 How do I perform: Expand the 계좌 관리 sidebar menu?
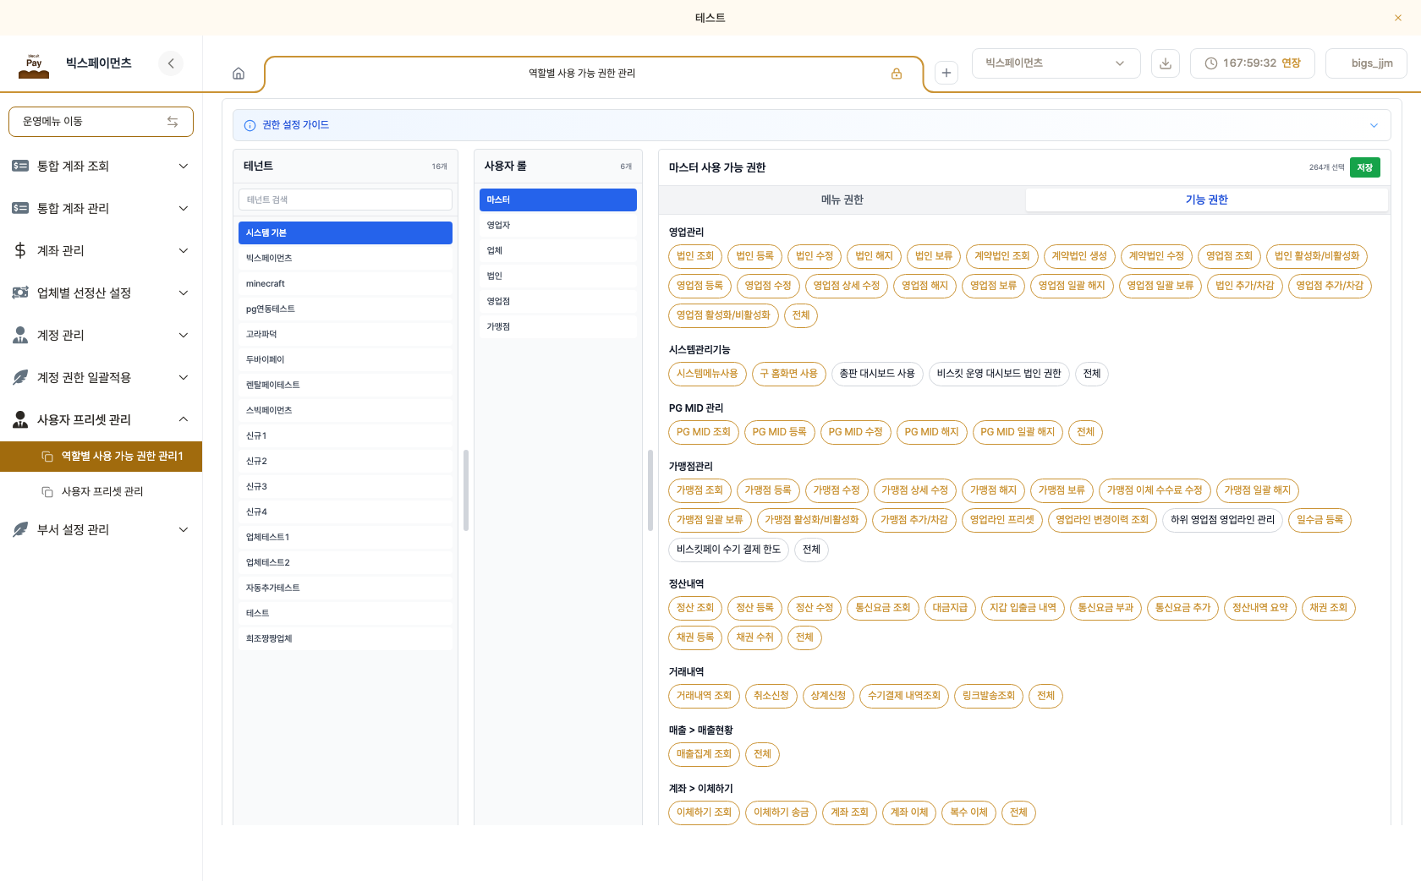[101, 251]
